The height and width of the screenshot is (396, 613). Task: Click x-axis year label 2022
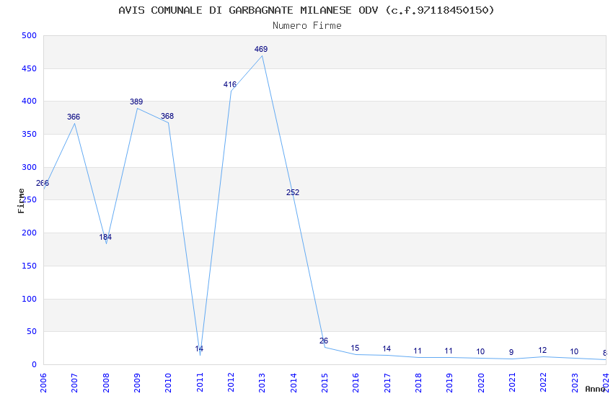click(x=544, y=383)
